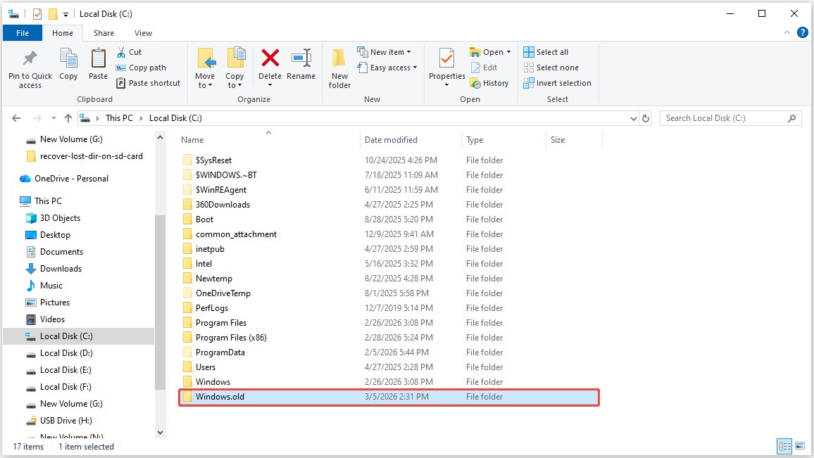The height and width of the screenshot is (458, 814).
Task: Collapse the ribbon with the chevron
Action: click(787, 32)
